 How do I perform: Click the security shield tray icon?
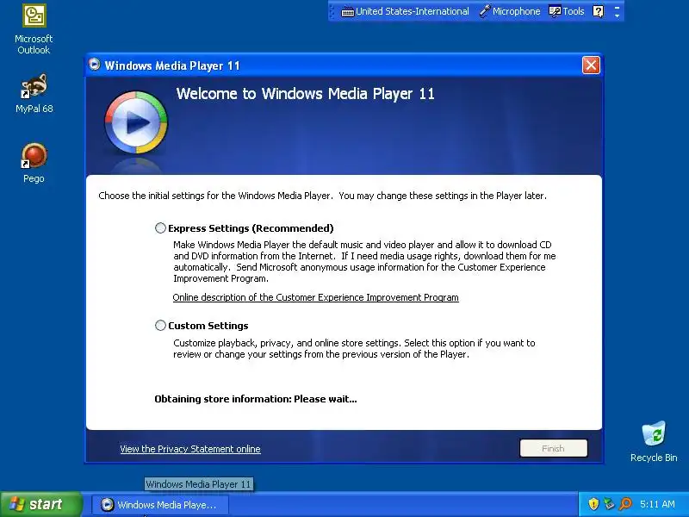pyautogui.click(x=593, y=504)
